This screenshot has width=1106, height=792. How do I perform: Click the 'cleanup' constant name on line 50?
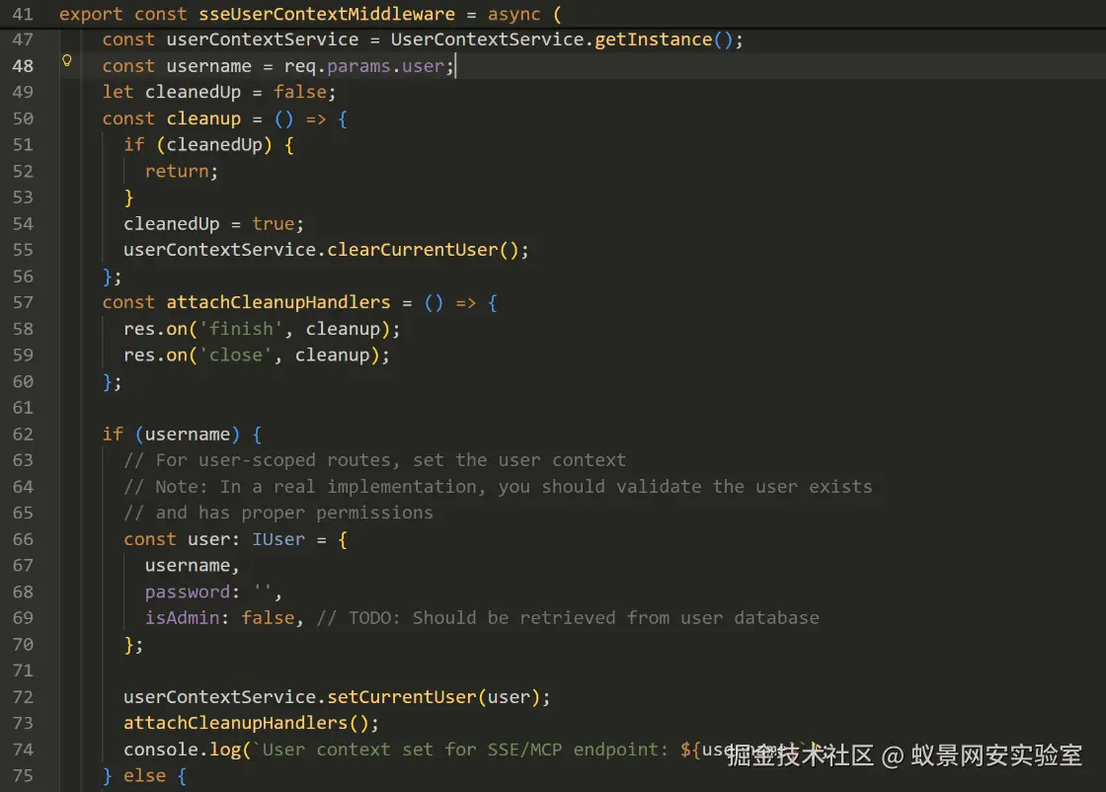pos(203,119)
